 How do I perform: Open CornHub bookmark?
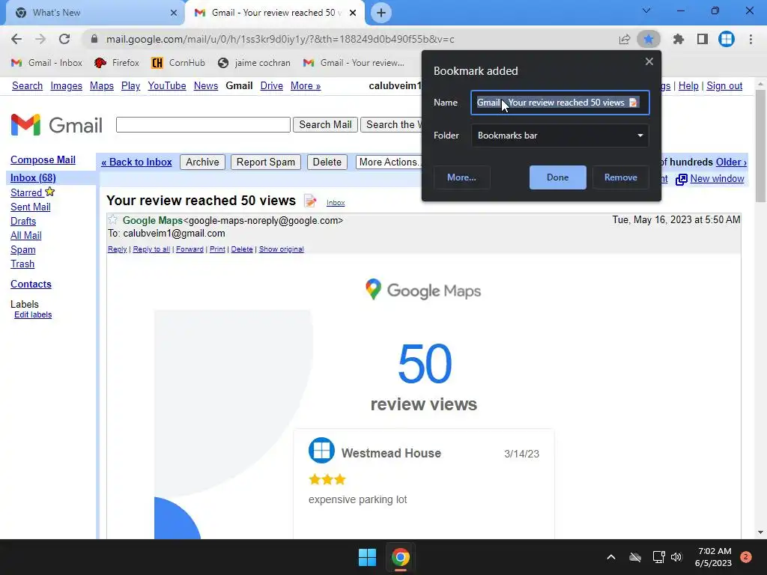[x=178, y=63]
